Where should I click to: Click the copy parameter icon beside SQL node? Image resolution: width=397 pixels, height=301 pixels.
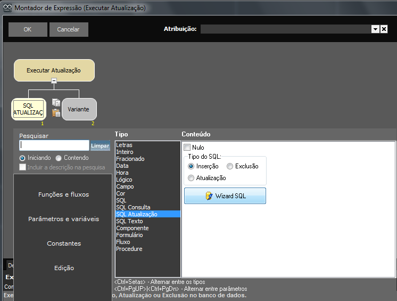(56, 102)
